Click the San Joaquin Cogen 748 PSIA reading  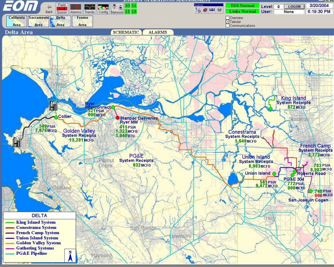(x=323, y=191)
